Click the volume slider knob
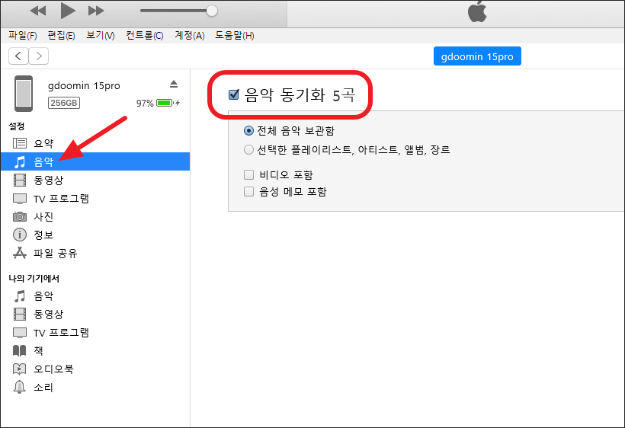This screenshot has height=428, width=625. point(212,11)
